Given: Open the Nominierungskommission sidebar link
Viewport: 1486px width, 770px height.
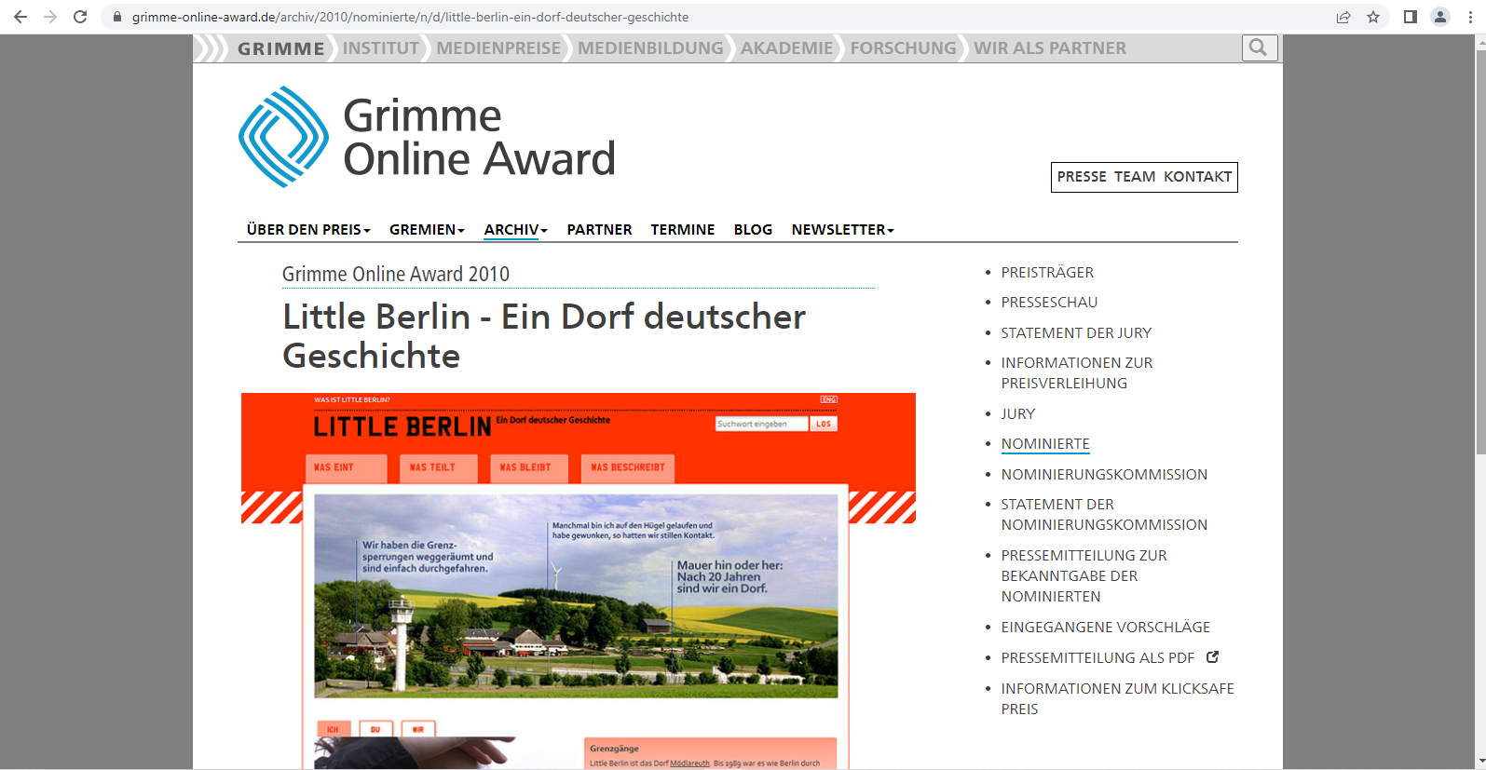Looking at the screenshot, I should point(1104,474).
